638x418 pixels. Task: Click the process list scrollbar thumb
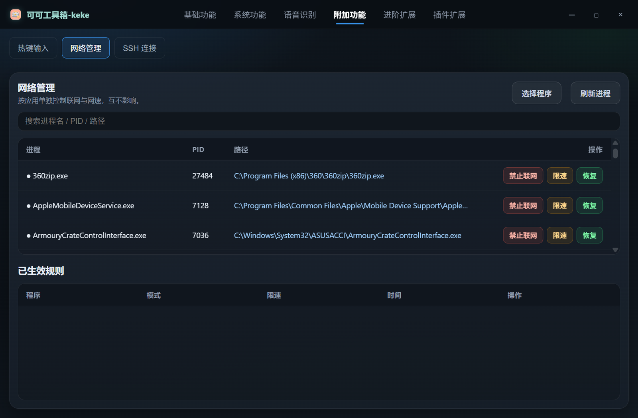[615, 153]
